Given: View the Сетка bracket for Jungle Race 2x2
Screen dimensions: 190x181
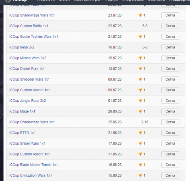Looking at the screenshot, I should (170, 101).
